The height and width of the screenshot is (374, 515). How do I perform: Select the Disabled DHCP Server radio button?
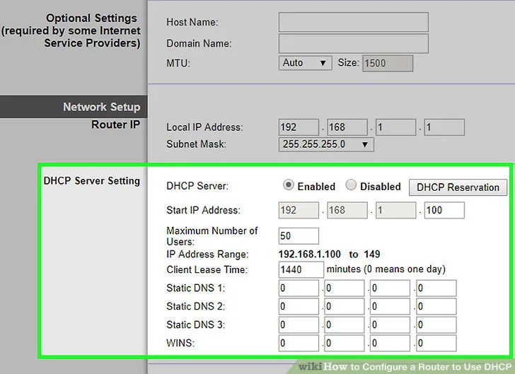[351, 185]
